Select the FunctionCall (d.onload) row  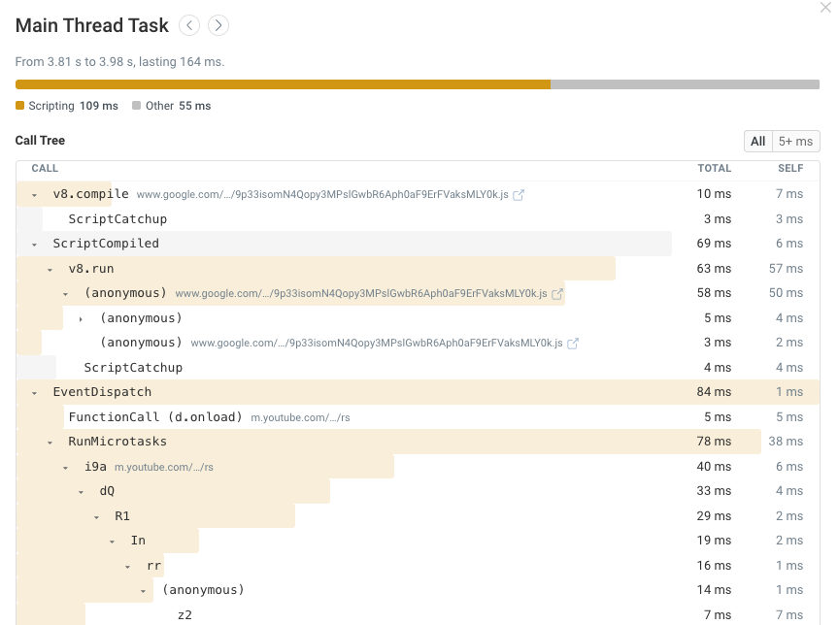coord(418,417)
